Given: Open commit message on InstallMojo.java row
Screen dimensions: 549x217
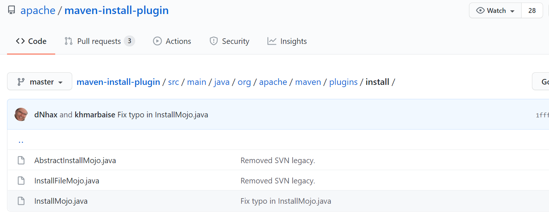Looking at the screenshot, I should (286, 201).
